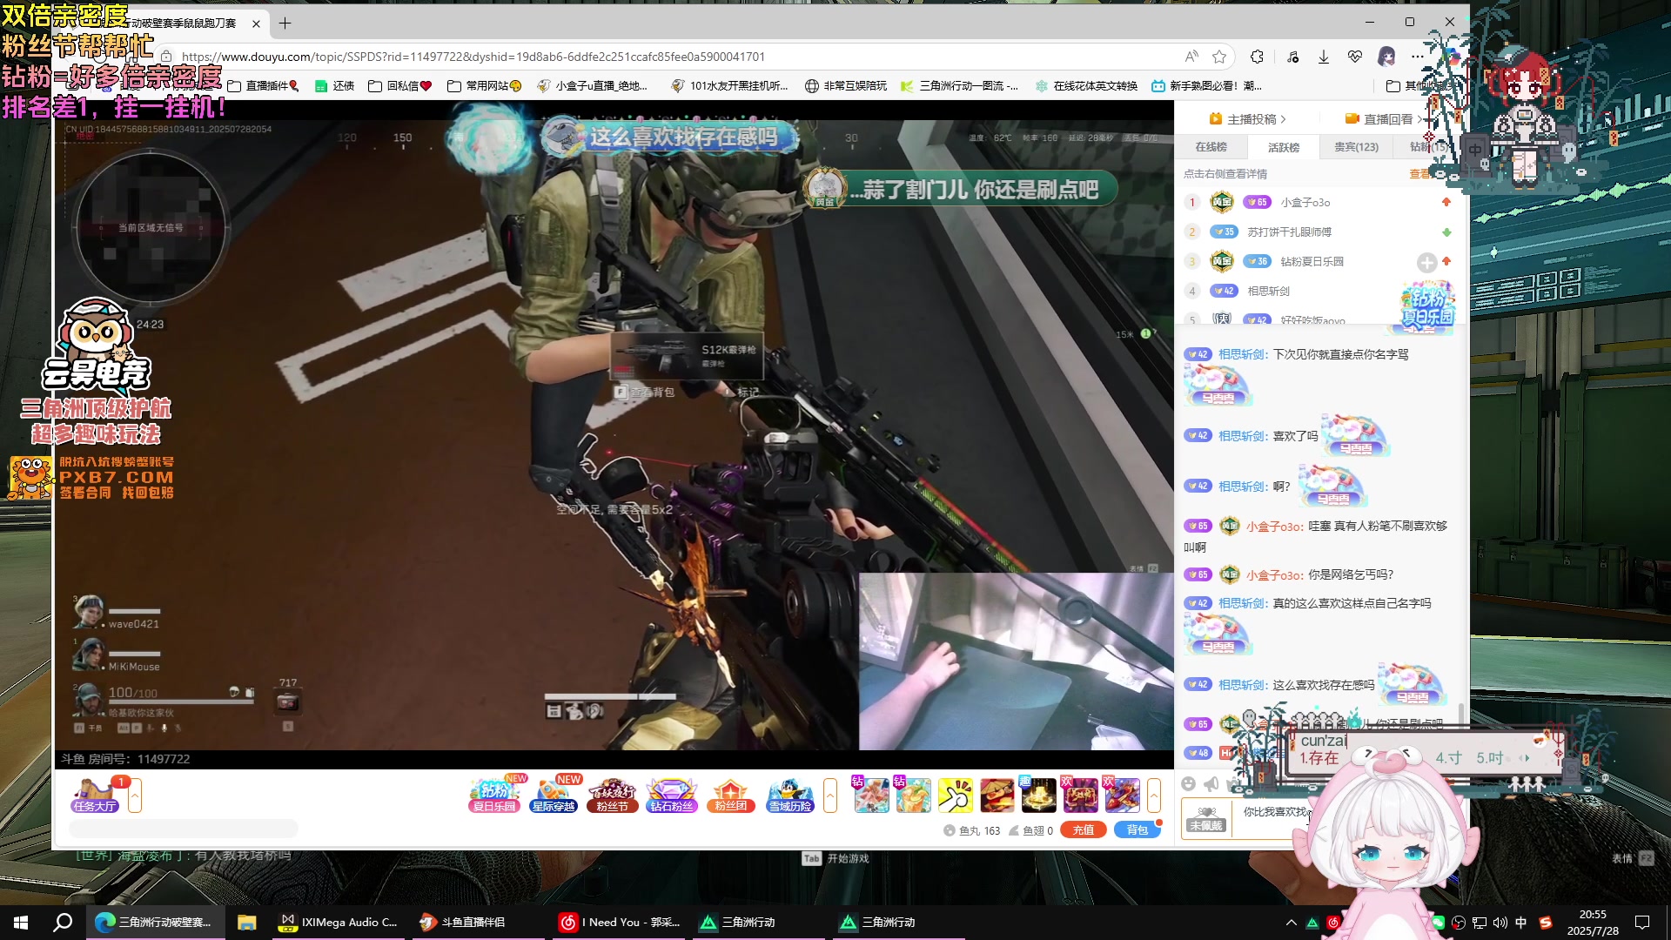Open the notification center icon

coord(1642,923)
